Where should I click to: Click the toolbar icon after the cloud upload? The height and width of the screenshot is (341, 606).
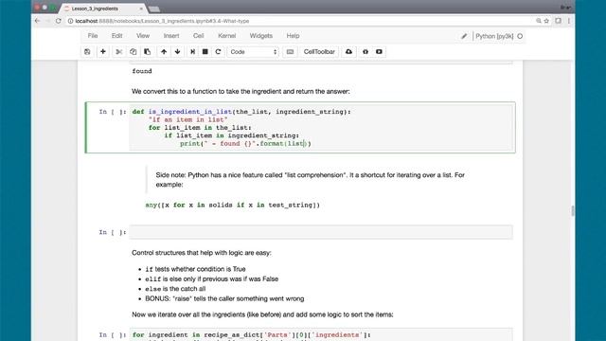365,52
